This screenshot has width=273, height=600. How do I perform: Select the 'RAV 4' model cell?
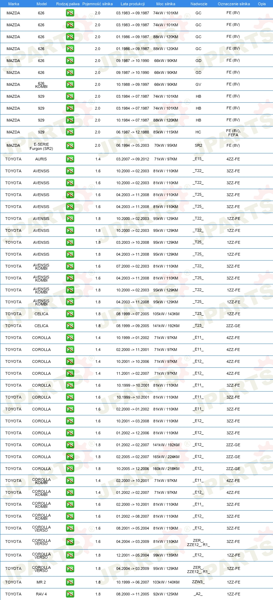(41, 594)
